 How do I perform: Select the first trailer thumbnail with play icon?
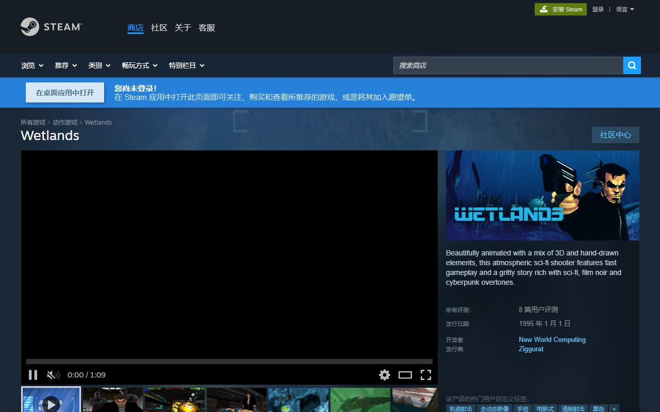pos(51,400)
